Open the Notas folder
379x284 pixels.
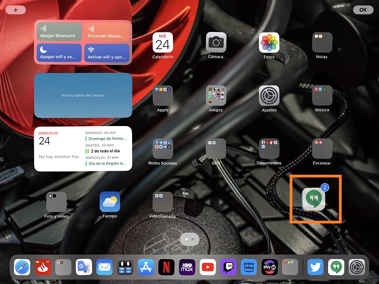pos(322,43)
